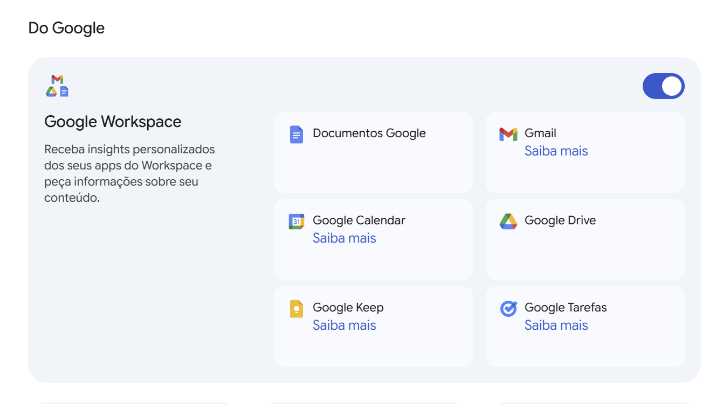
Task: Click the Google Drive label
Action: 560,221
